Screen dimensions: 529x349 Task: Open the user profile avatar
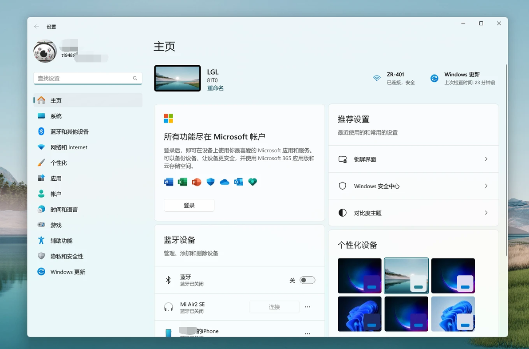45,52
